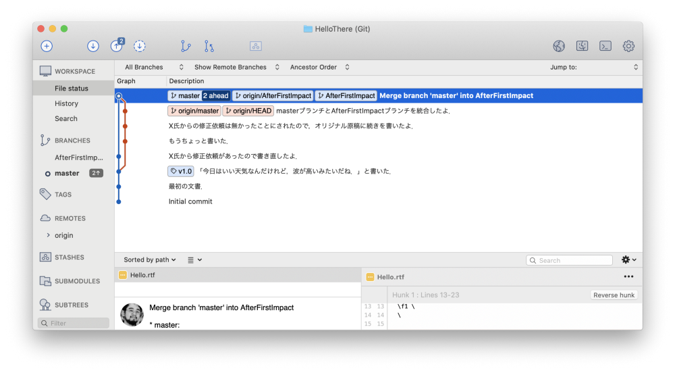This screenshot has width=675, height=373.
Task: Click the Push icon with badge 2
Action: click(x=117, y=45)
